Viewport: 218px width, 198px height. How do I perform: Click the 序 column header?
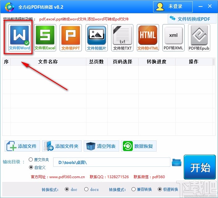6,62
